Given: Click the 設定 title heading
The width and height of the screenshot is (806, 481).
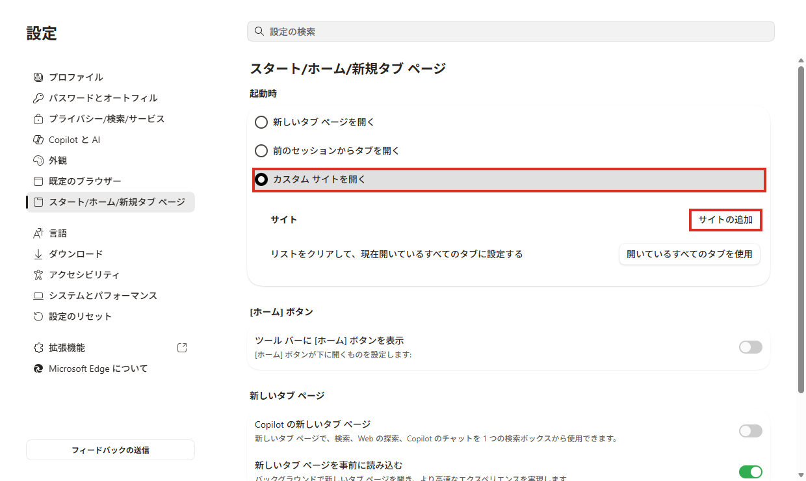Looking at the screenshot, I should 42,34.
